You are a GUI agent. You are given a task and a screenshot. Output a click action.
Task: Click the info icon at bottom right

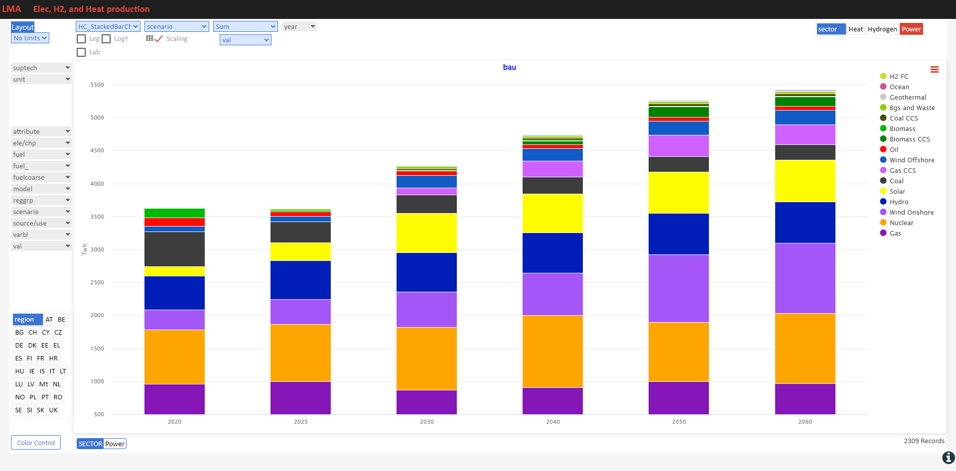tap(949, 458)
